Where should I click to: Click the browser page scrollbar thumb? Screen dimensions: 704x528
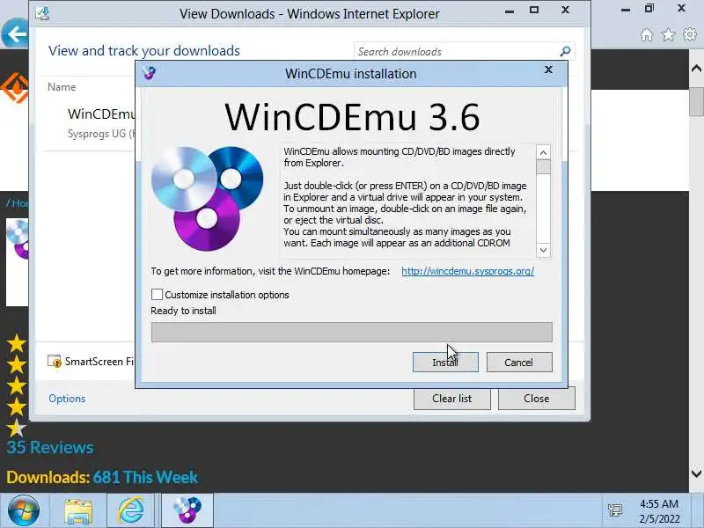(x=696, y=102)
